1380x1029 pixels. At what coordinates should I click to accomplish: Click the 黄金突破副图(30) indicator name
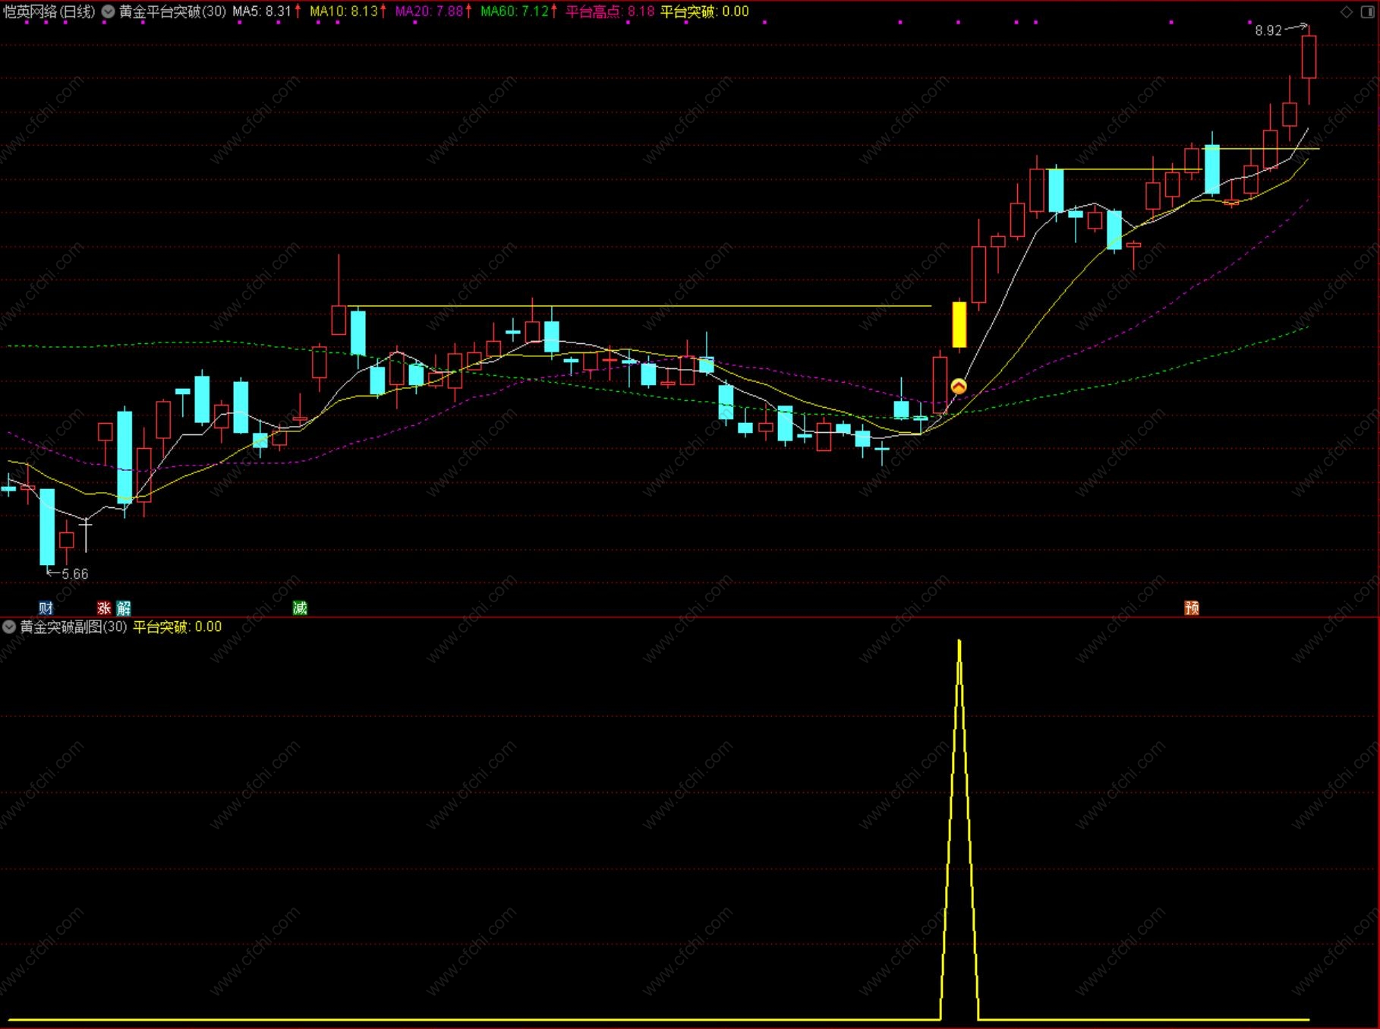click(74, 627)
